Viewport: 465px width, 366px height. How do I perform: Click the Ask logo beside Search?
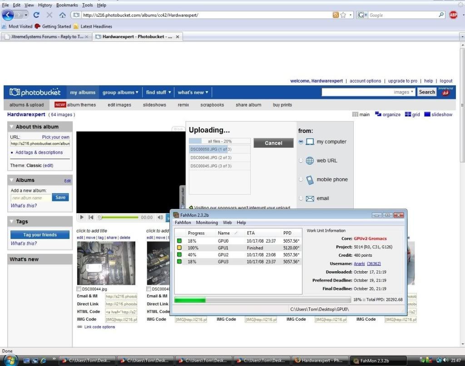point(445,93)
